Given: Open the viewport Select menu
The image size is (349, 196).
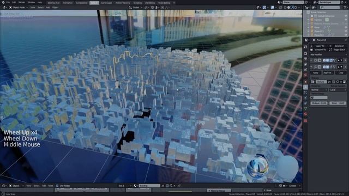Looking at the screenshot, I should pyautogui.click(x=40, y=7).
